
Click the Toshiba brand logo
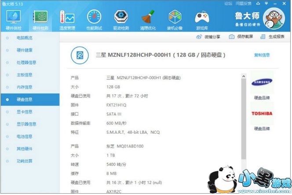click(x=262, y=114)
